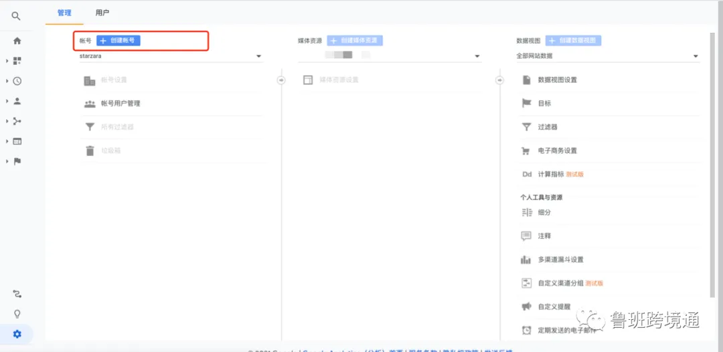Open the Realtime clock icon in sidebar
The width and height of the screenshot is (723, 352).
pyautogui.click(x=17, y=81)
